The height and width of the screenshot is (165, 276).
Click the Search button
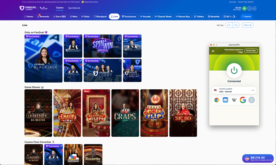tap(247, 16)
